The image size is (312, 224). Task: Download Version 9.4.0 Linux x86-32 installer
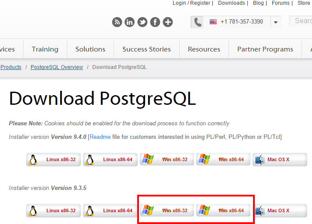[x=53, y=159]
